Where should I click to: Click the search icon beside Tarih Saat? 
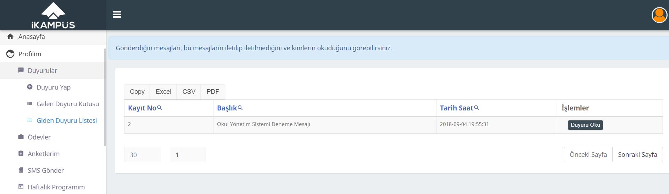click(x=476, y=108)
